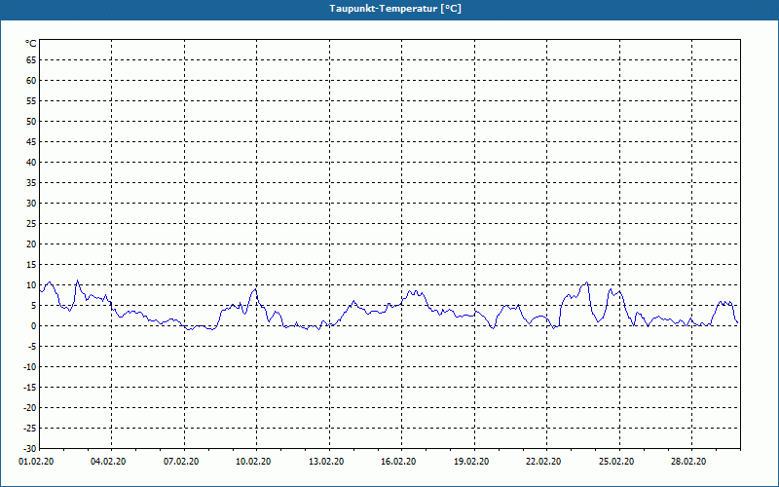This screenshot has width=779, height=487.
Task: Click the 65 y-axis label
Action: pyautogui.click(x=31, y=60)
